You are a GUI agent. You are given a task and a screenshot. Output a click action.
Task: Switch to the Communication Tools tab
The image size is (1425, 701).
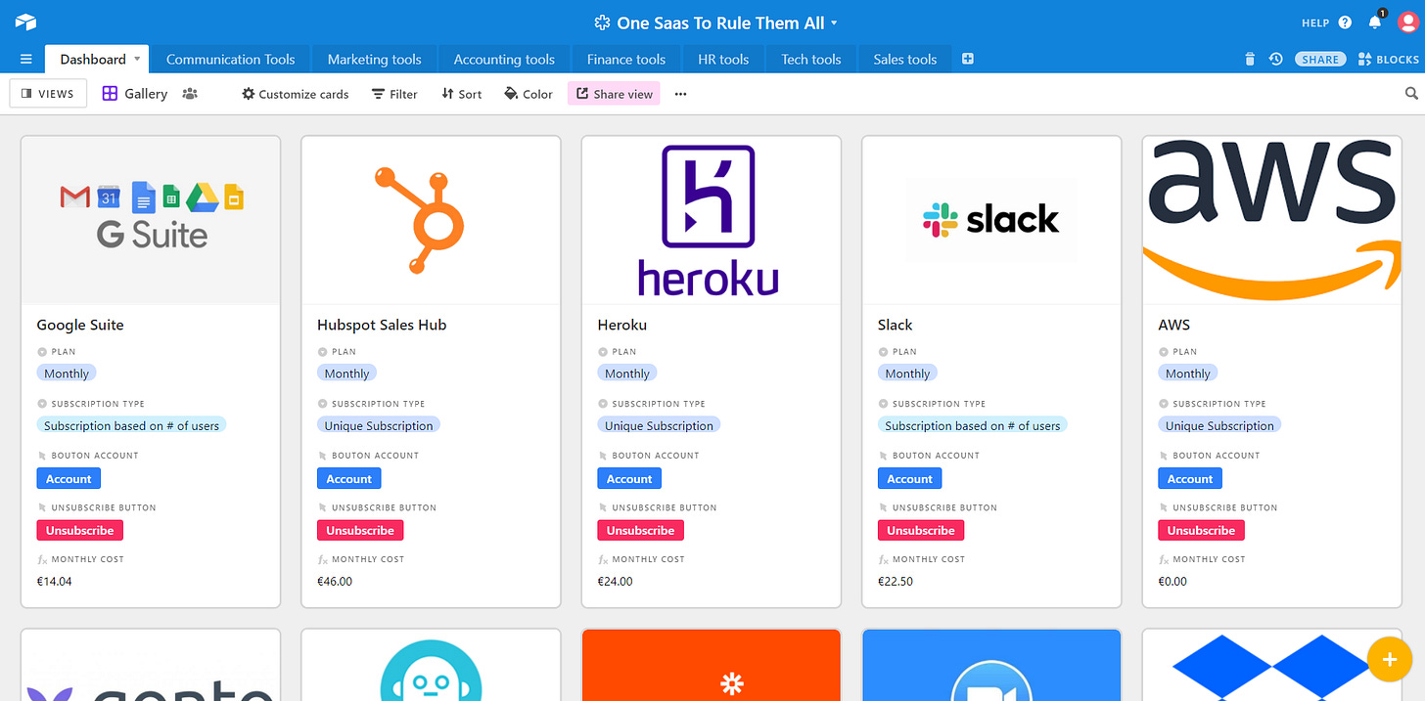pyautogui.click(x=230, y=60)
